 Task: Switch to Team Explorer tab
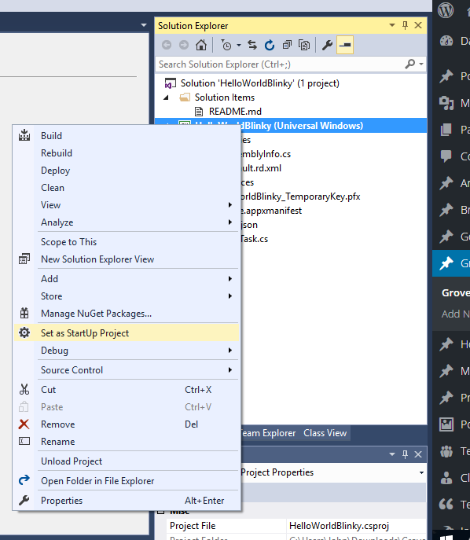[268, 433]
